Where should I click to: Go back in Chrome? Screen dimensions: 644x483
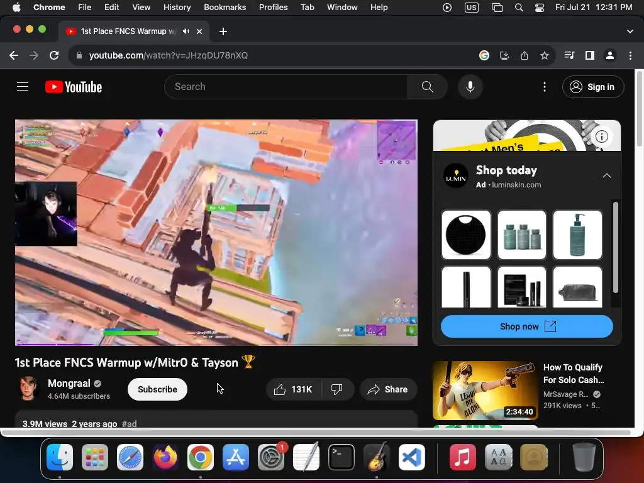tap(14, 55)
